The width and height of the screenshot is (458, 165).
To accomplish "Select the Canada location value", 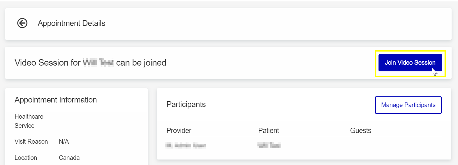I will (69, 158).
